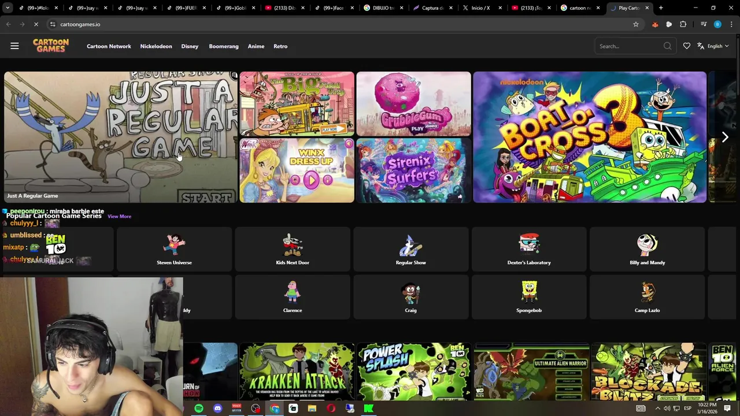Open the Ultimate Alien Warrior game
The width and height of the screenshot is (740, 416).
(x=531, y=371)
